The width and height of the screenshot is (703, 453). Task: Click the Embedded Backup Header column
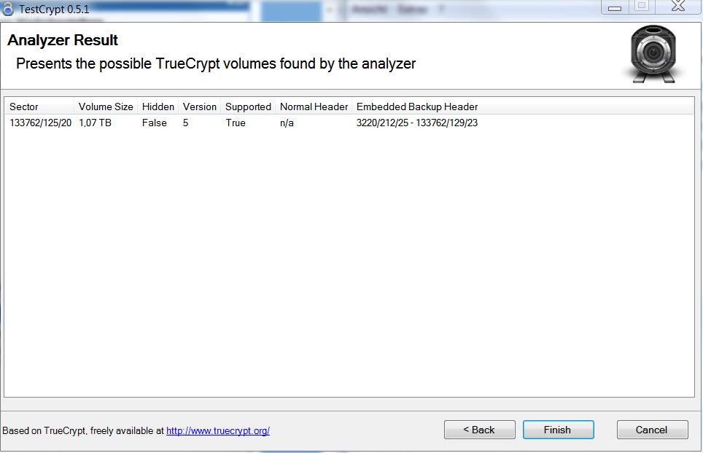pyautogui.click(x=417, y=107)
